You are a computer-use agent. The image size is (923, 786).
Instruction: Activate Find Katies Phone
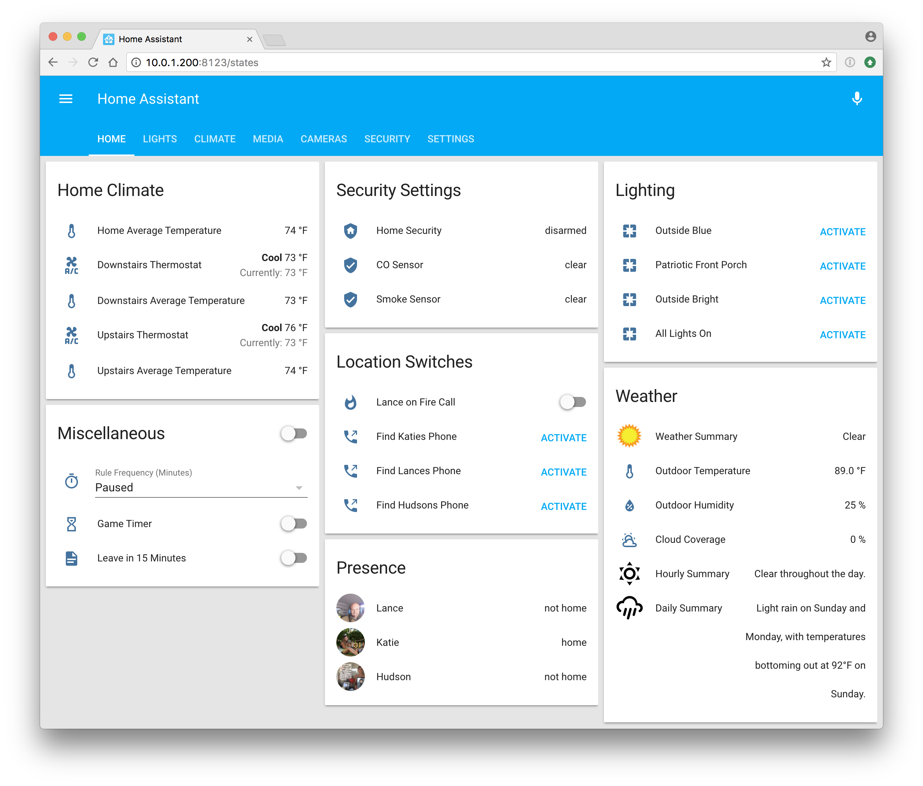tap(563, 438)
